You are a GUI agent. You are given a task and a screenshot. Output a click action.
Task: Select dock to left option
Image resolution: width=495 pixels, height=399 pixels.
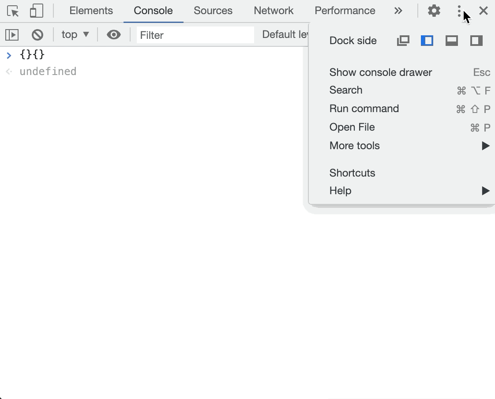[427, 41]
